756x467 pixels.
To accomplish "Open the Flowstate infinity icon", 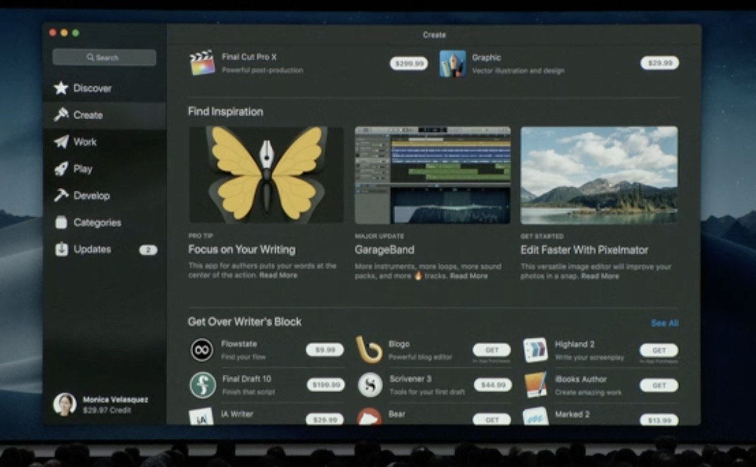I will (x=202, y=350).
